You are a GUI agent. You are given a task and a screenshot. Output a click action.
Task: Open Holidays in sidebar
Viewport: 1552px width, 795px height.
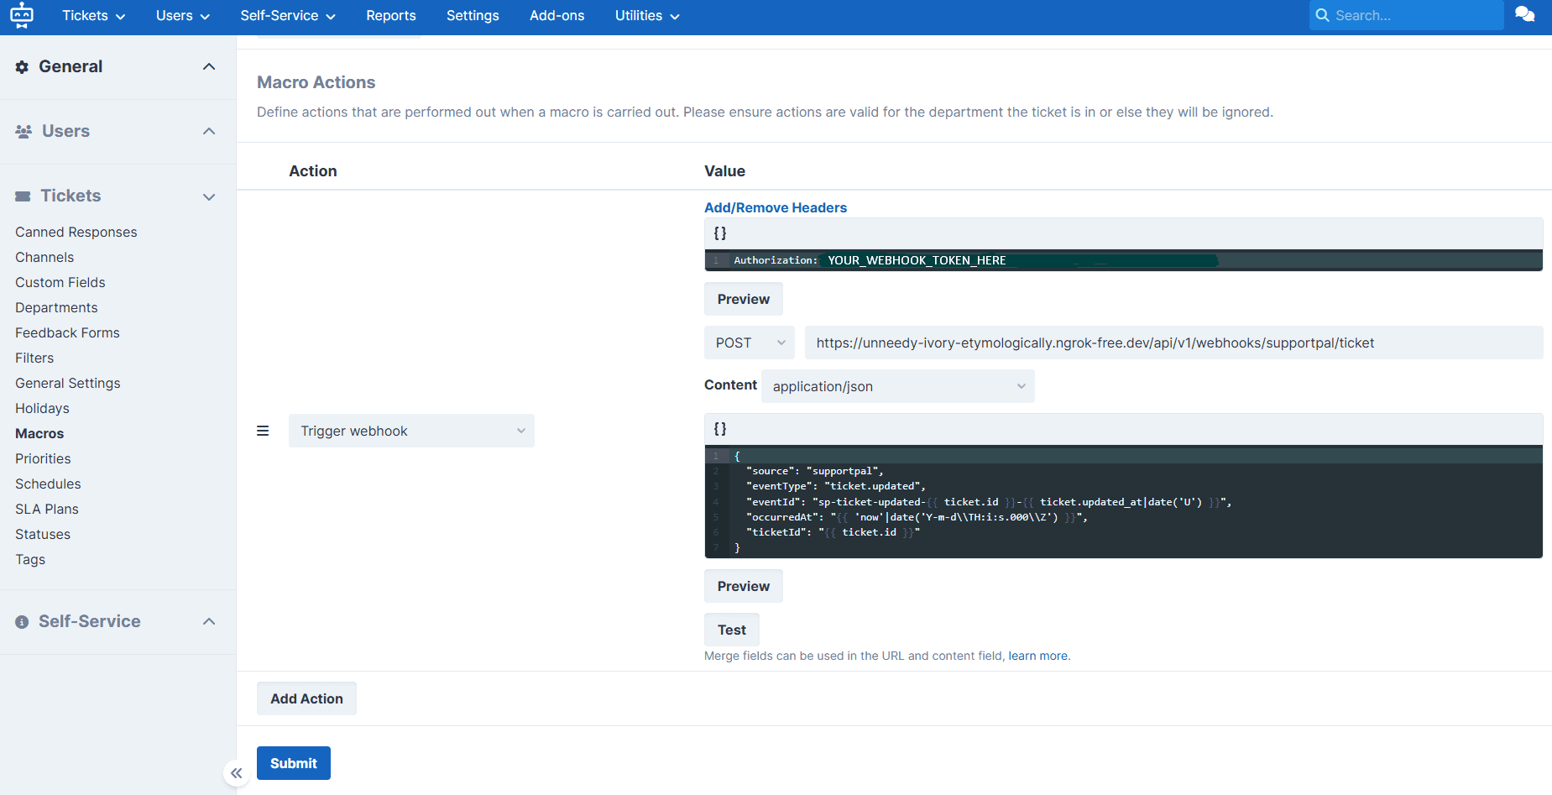(x=42, y=408)
